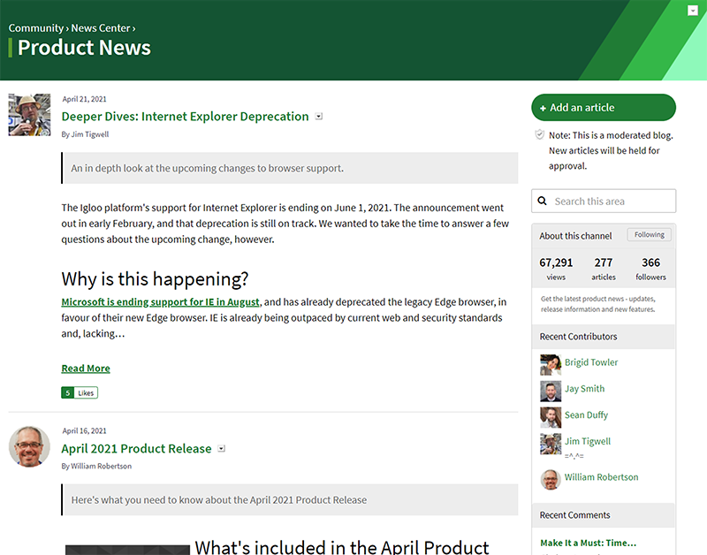The height and width of the screenshot is (555, 707).
Task: Open Jim Tigwell's contributor avatar in sidebar
Action: coord(551,444)
